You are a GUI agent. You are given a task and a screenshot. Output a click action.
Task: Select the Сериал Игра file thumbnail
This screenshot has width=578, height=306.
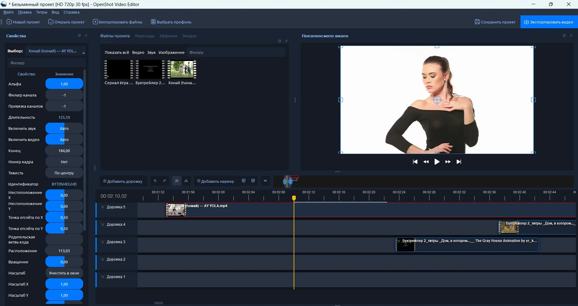[x=119, y=72]
